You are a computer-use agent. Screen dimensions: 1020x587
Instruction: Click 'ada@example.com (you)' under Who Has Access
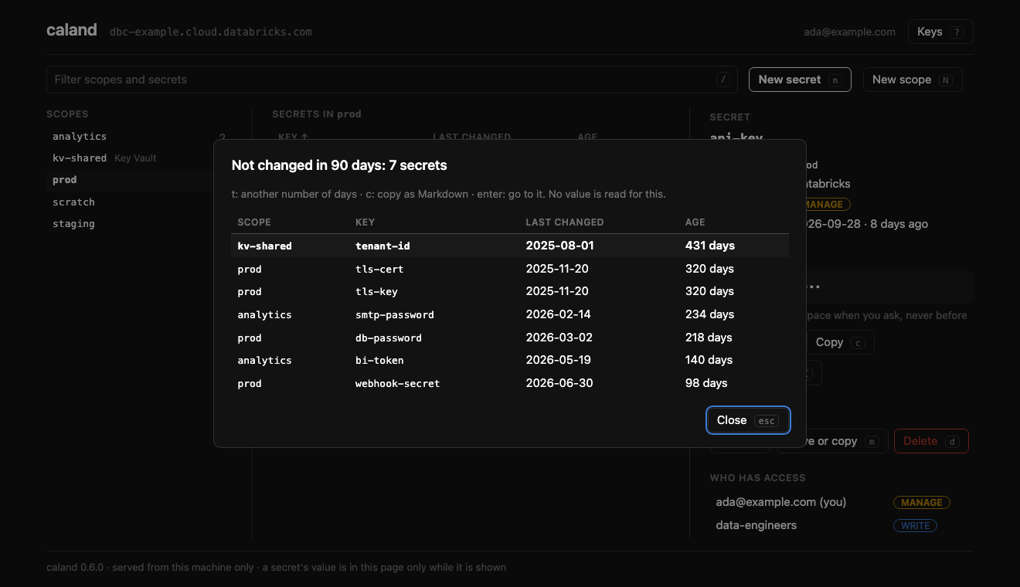click(781, 502)
